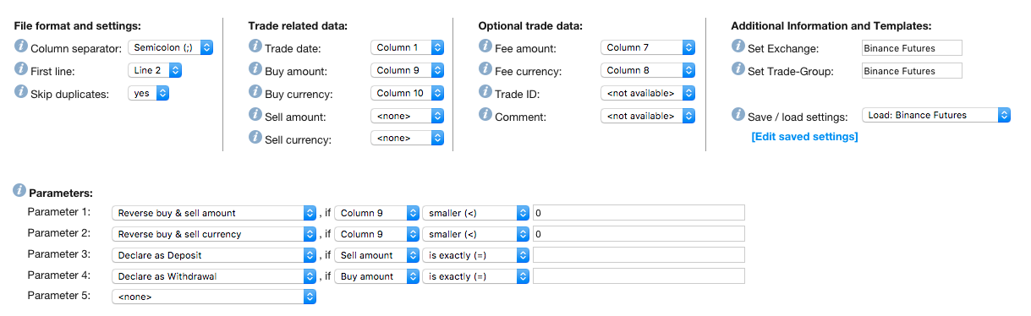Click info icon next to Sell currency
Image resolution: width=1031 pixels, height=316 pixels.
pos(255,138)
